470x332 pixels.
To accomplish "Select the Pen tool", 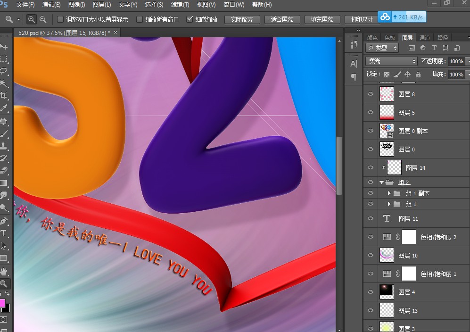I will [x=4, y=221].
